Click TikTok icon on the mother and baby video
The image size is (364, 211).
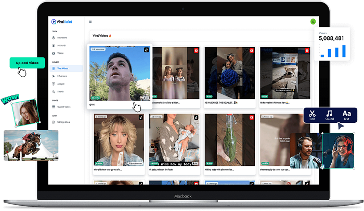pos(196,118)
